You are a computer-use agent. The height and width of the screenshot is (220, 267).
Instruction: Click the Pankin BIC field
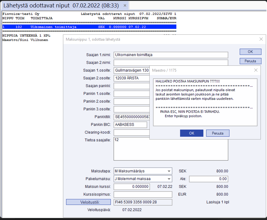(x=130, y=125)
